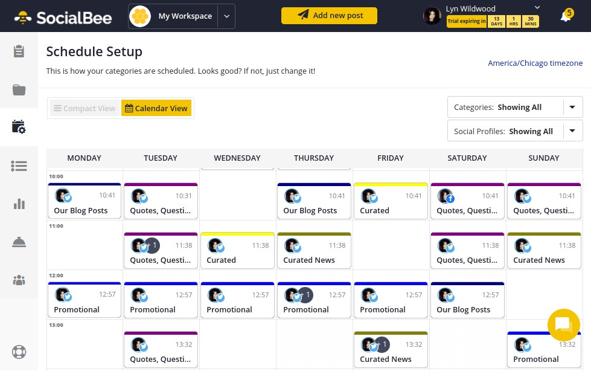Click the SocialBee logo
This screenshot has height=374, width=591.
pyautogui.click(x=63, y=17)
